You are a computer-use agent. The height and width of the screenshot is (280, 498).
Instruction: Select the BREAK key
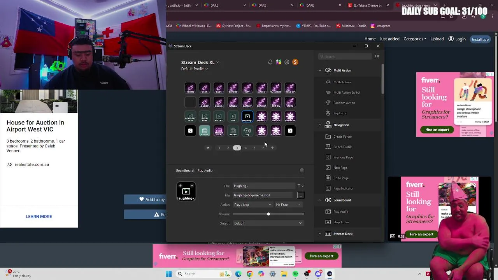(x=233, y=131)
